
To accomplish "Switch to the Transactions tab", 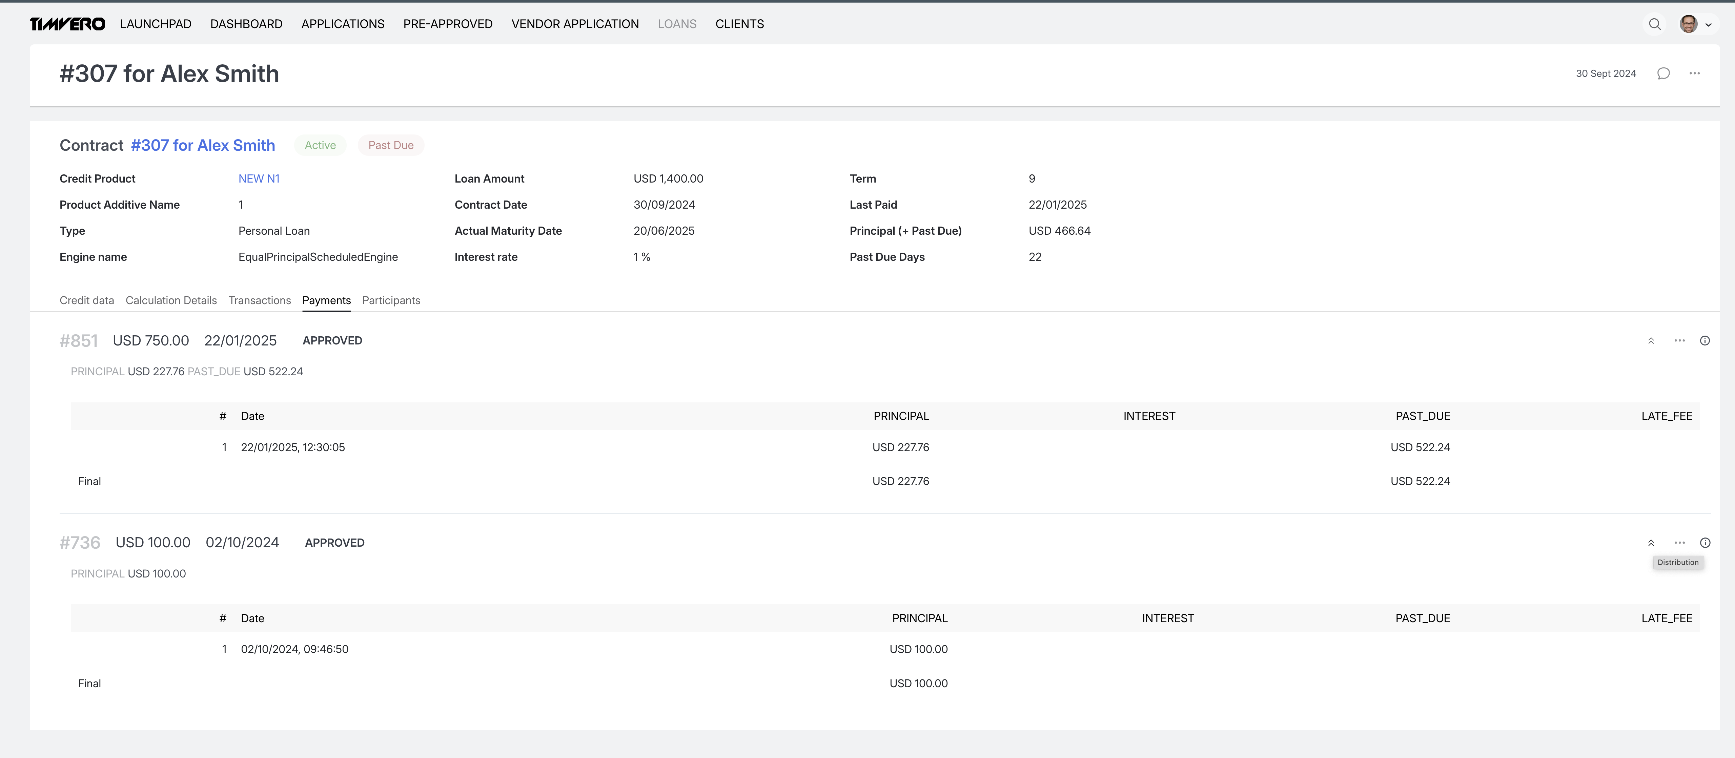I will tap(259, 300).
